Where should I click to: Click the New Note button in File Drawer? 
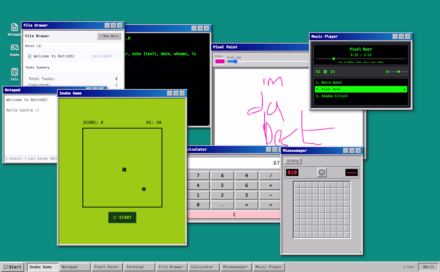point(109,36)
